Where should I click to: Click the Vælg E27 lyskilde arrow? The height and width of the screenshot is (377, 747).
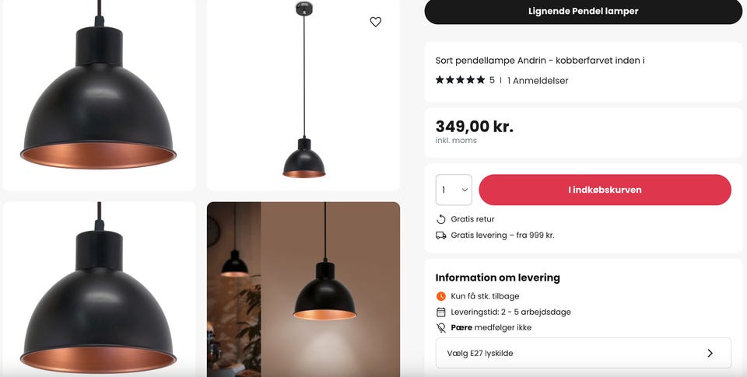710,353
